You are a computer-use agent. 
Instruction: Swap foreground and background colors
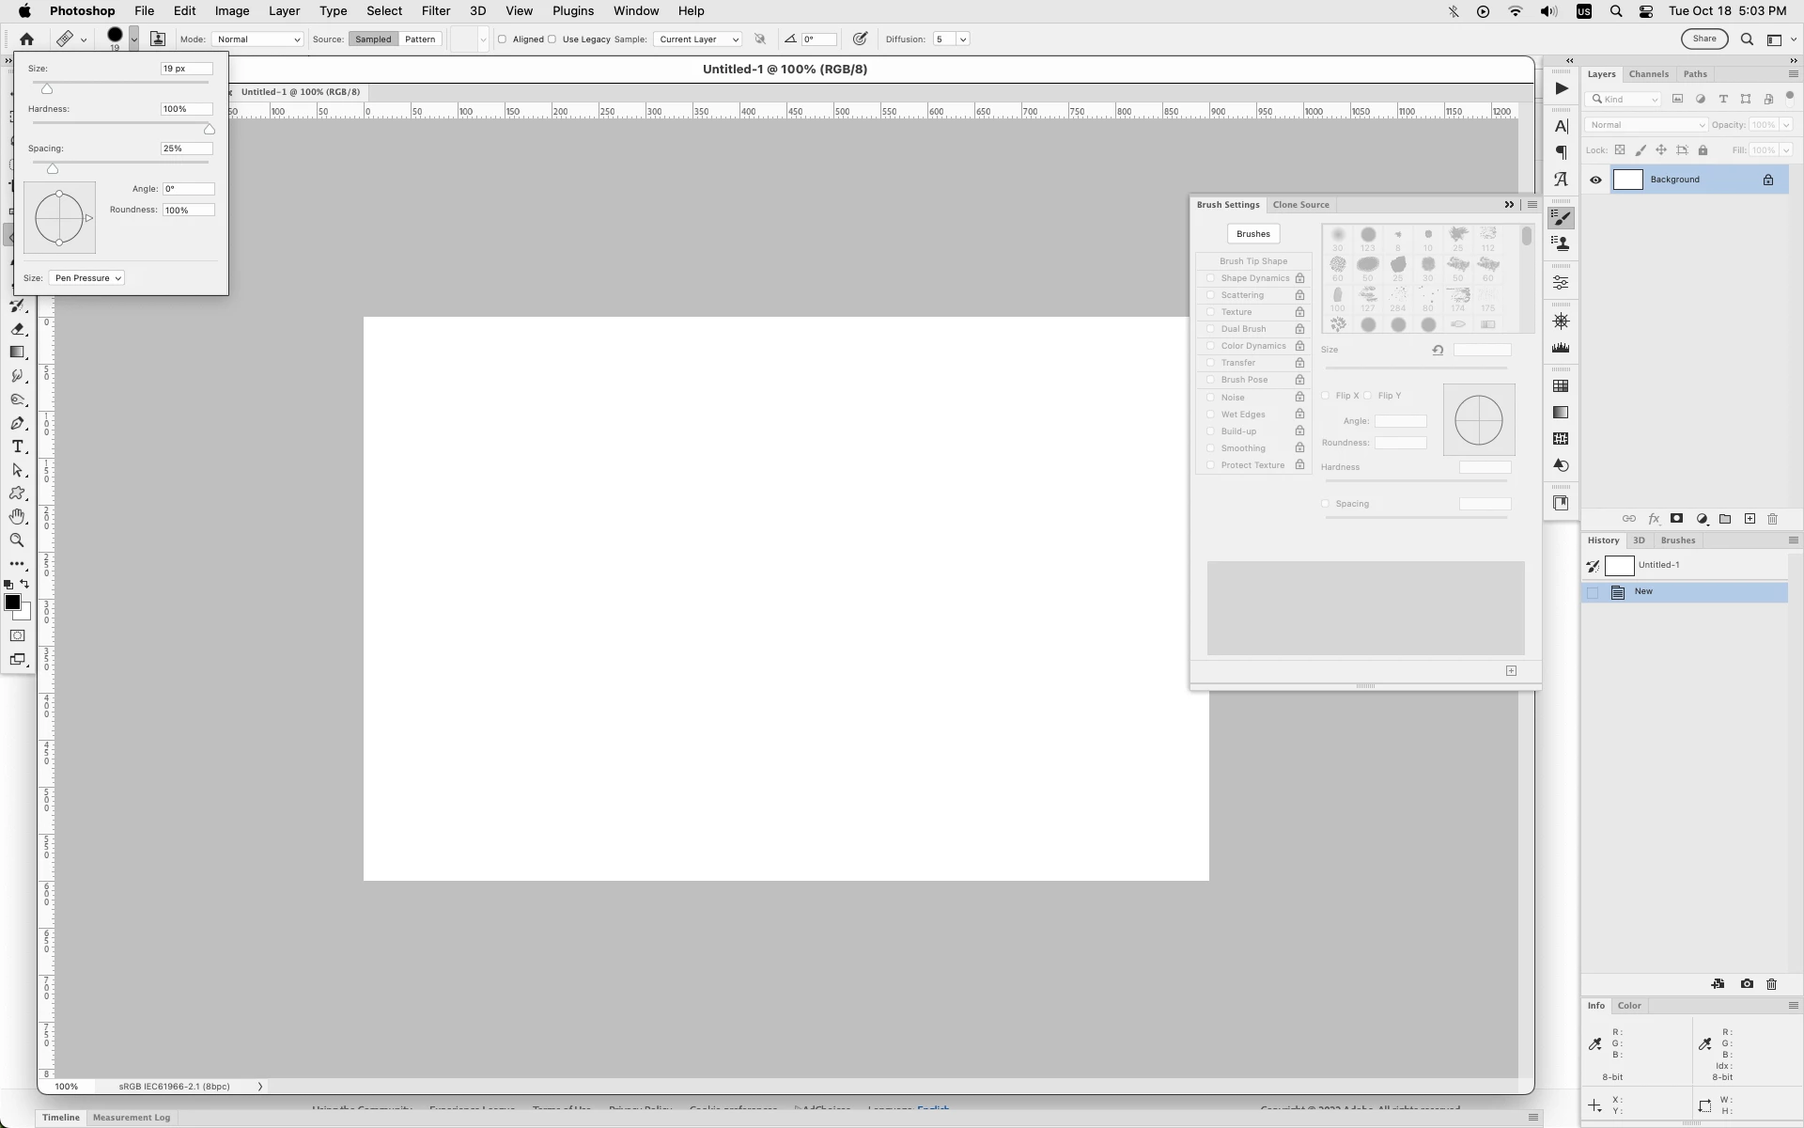(25, 584)
